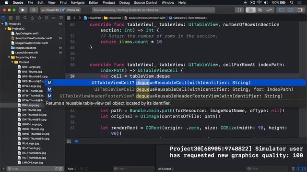The image size is (307, 172).
Task: Switch to the Assistant editor
Action: pyautogui.click(x=260, y=10)
